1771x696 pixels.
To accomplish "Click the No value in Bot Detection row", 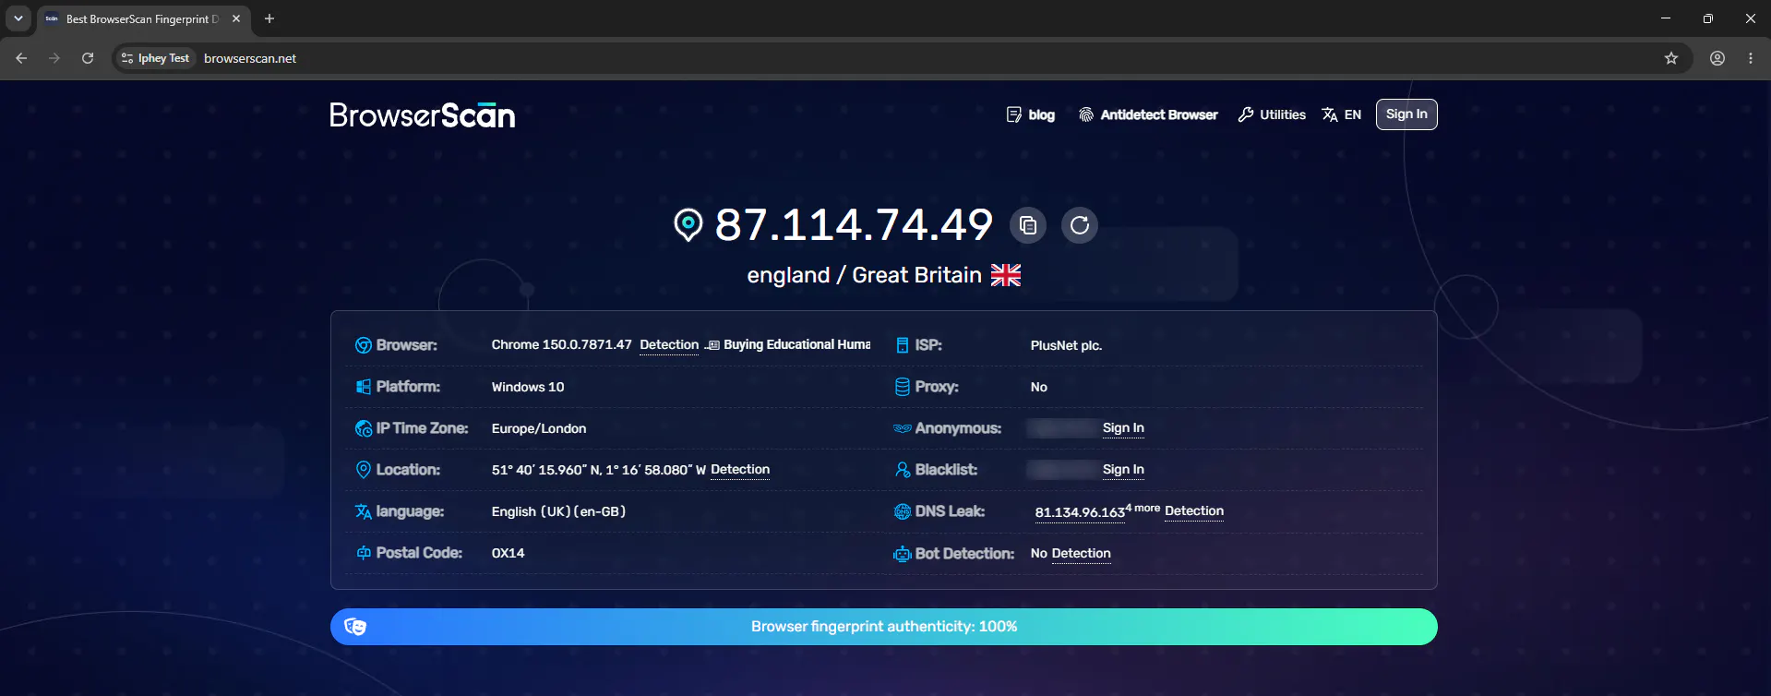I will coord(1039,554).
